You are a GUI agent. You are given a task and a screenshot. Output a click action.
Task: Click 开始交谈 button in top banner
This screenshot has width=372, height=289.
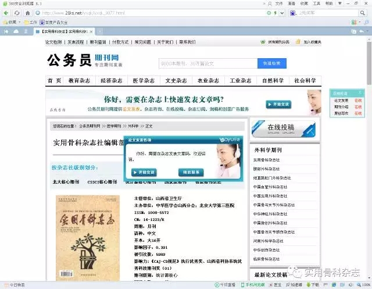pyautogui.click(x=278, y=105)
